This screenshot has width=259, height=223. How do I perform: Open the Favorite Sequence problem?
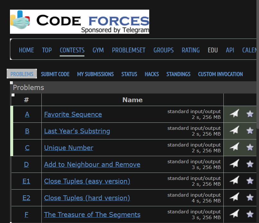point(73,114)
